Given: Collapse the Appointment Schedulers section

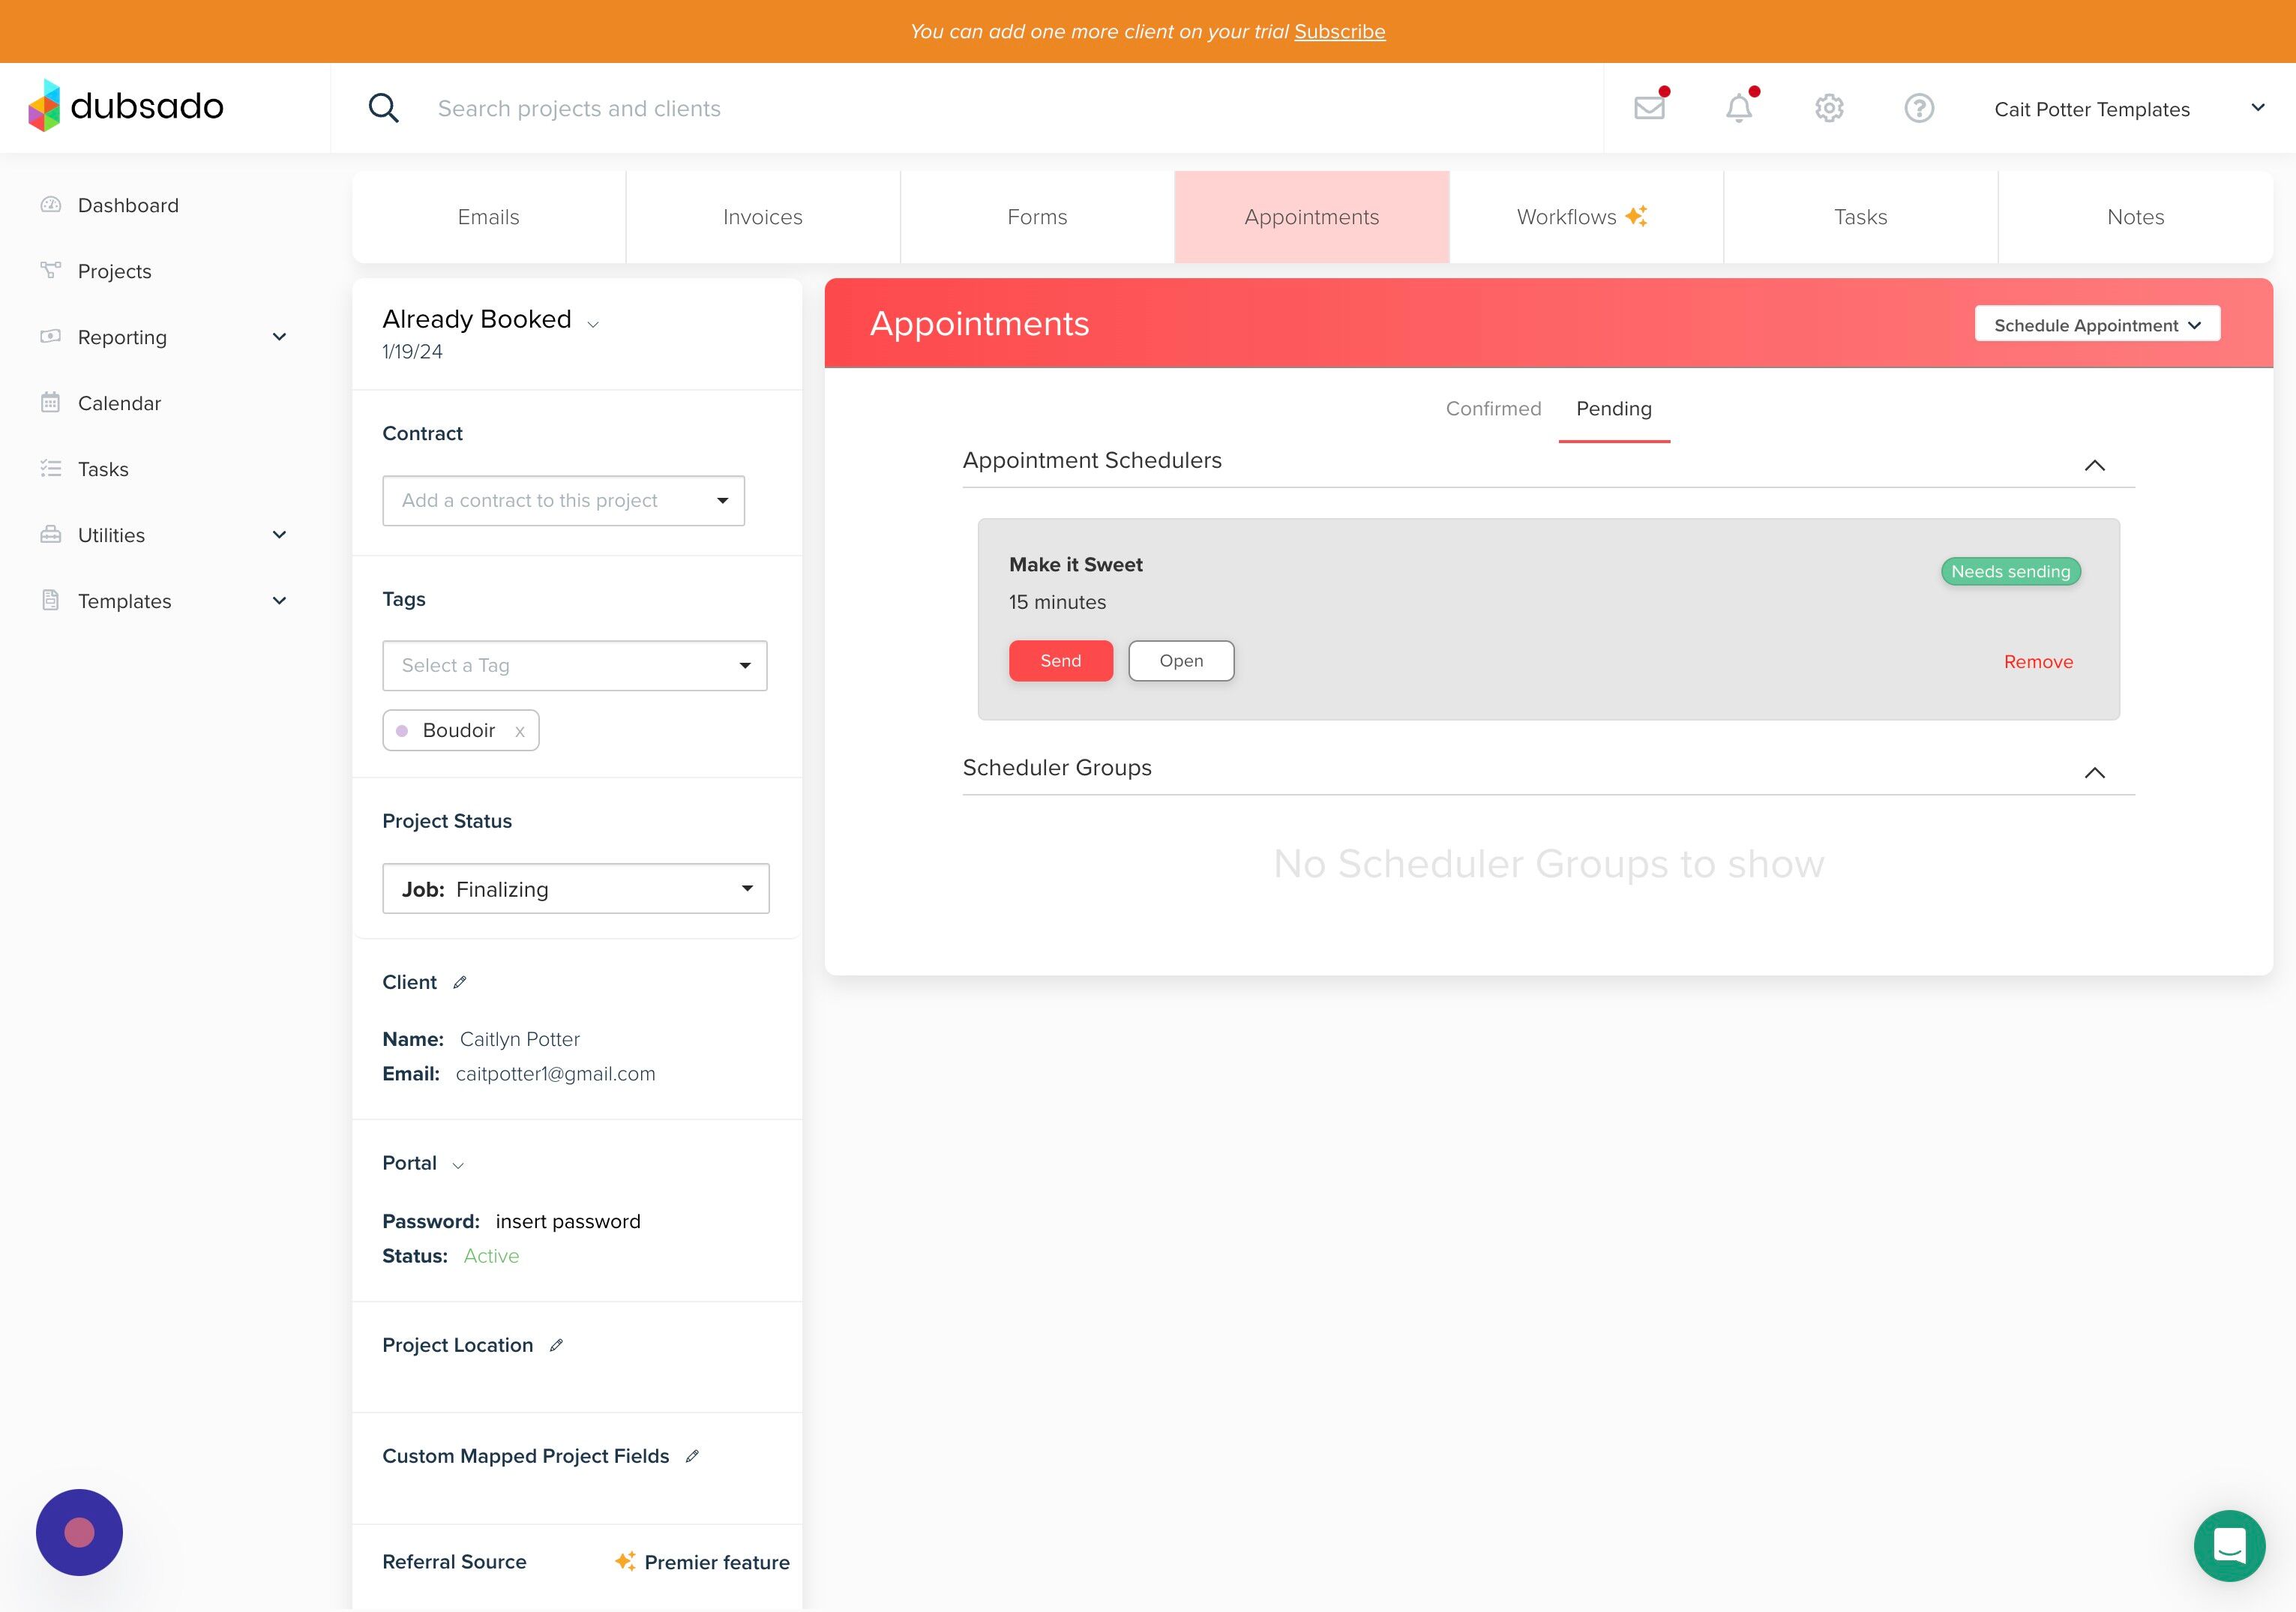Looking at the screenshot, I should coord(2094,465).
